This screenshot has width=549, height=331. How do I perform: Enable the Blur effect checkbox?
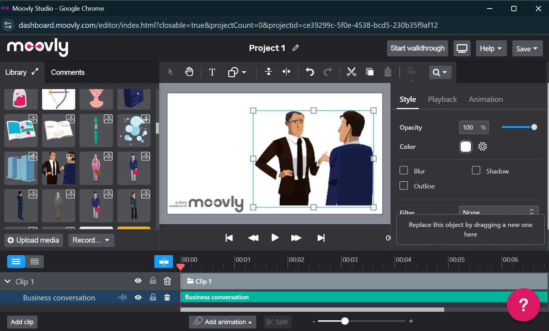(x=404, y=170)
